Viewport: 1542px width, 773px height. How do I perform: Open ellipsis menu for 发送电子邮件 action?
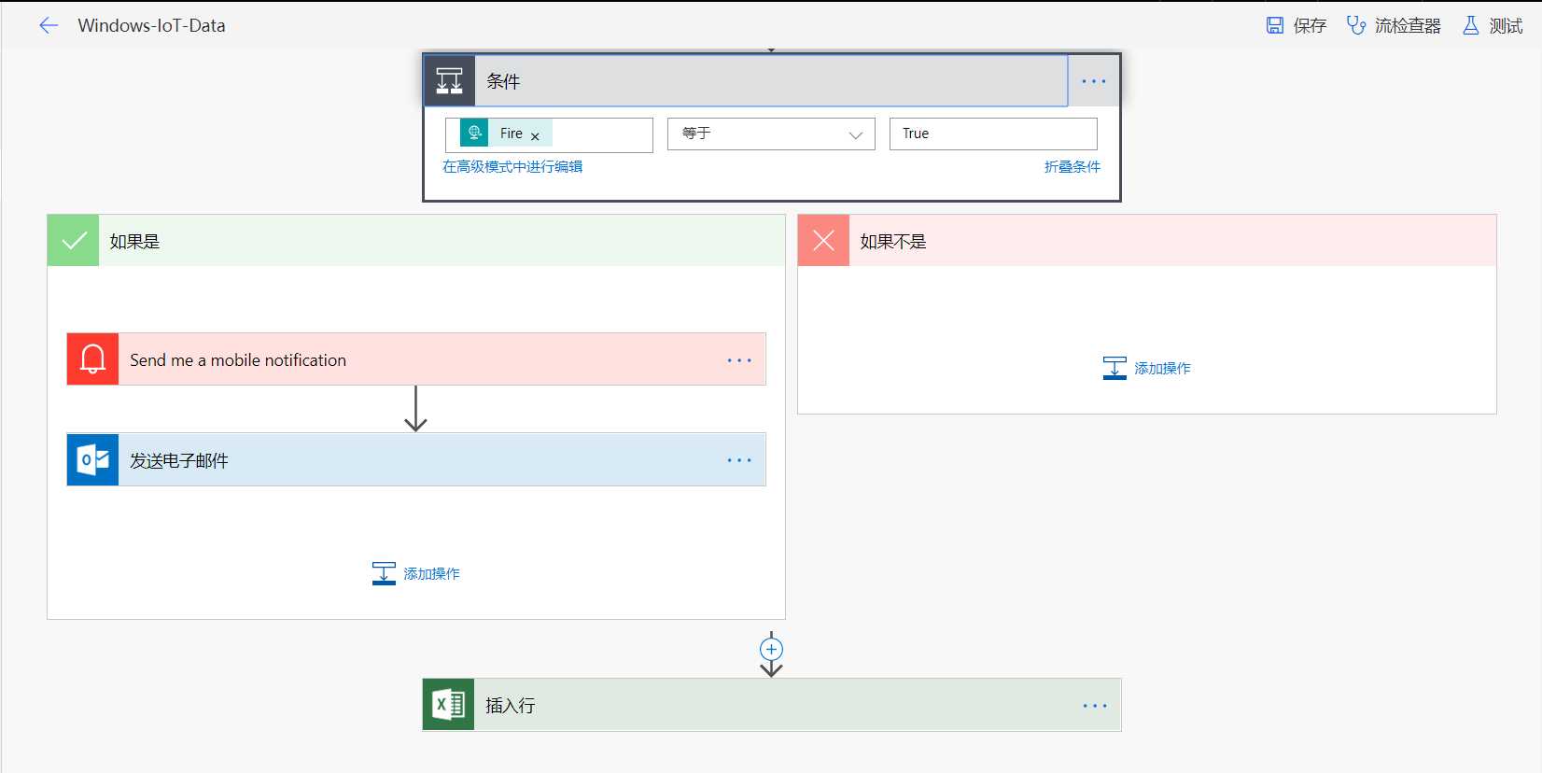pyautogui.click(x=739, y=460)
